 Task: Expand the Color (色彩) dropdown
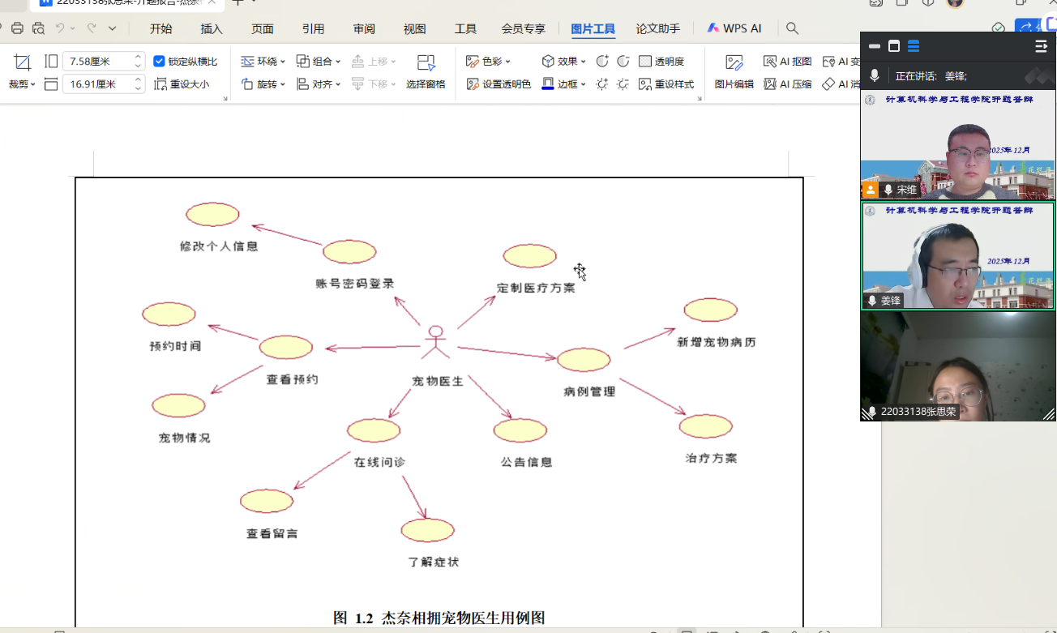(x=489, y=62)
